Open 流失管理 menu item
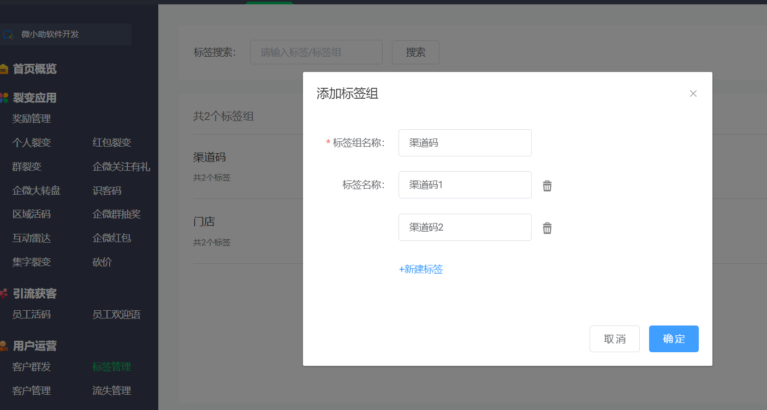 point(112,391)
